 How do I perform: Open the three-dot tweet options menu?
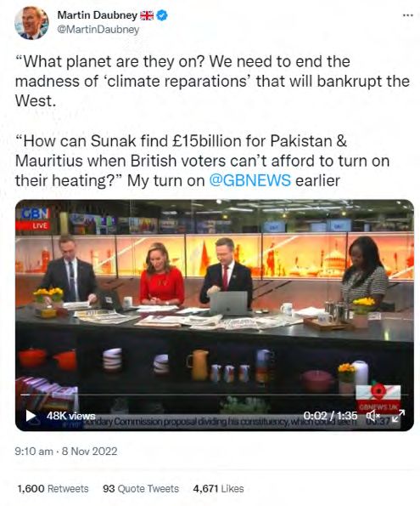pos(408,15)
